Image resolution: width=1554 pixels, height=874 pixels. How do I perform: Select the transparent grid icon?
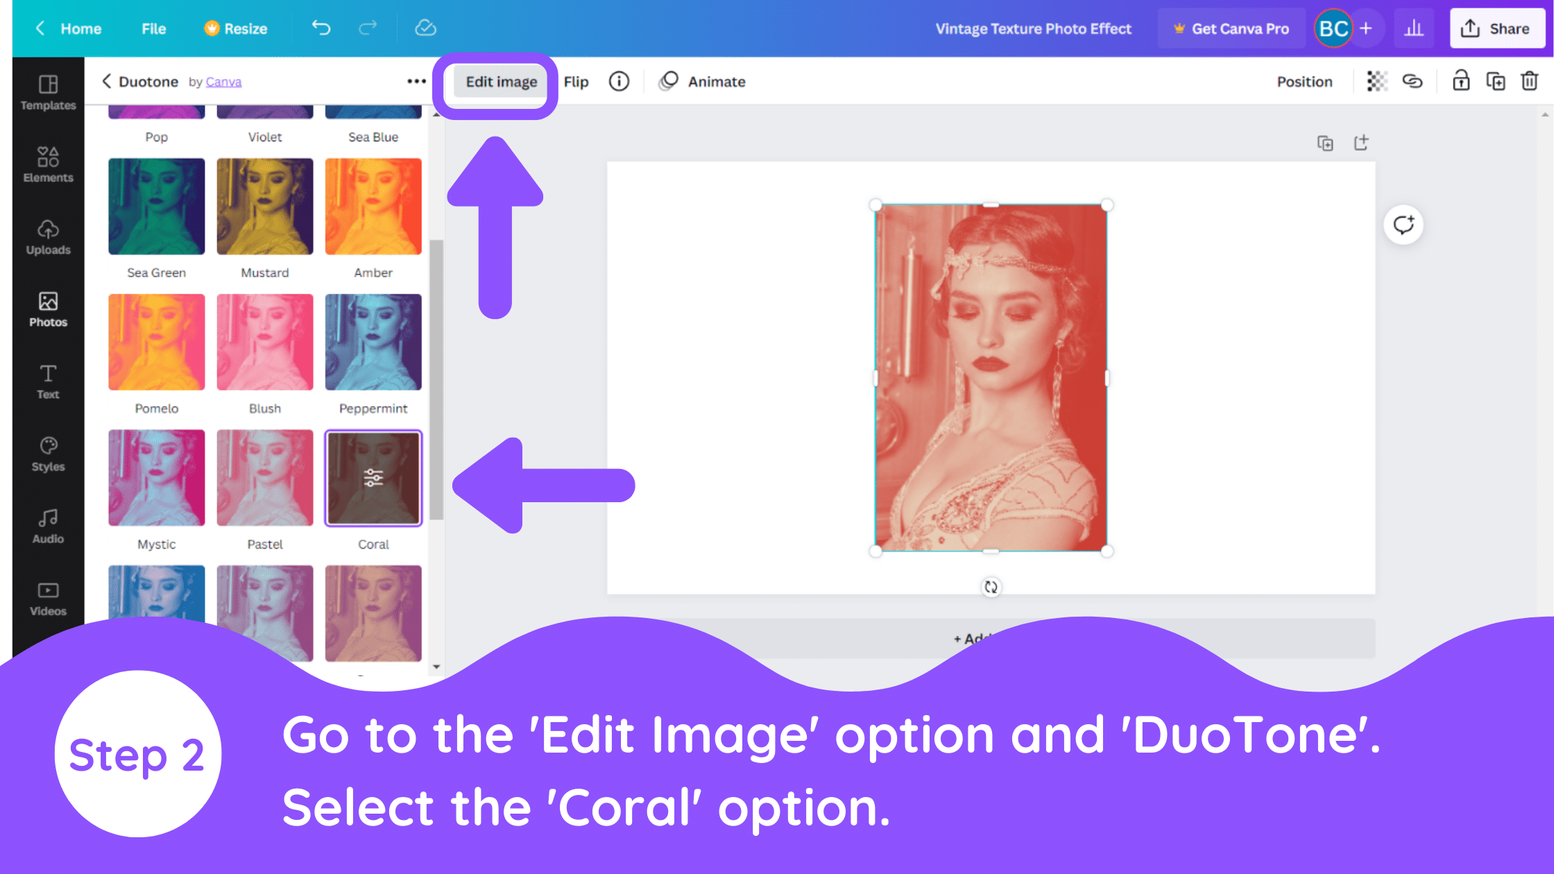(1376, 81)
